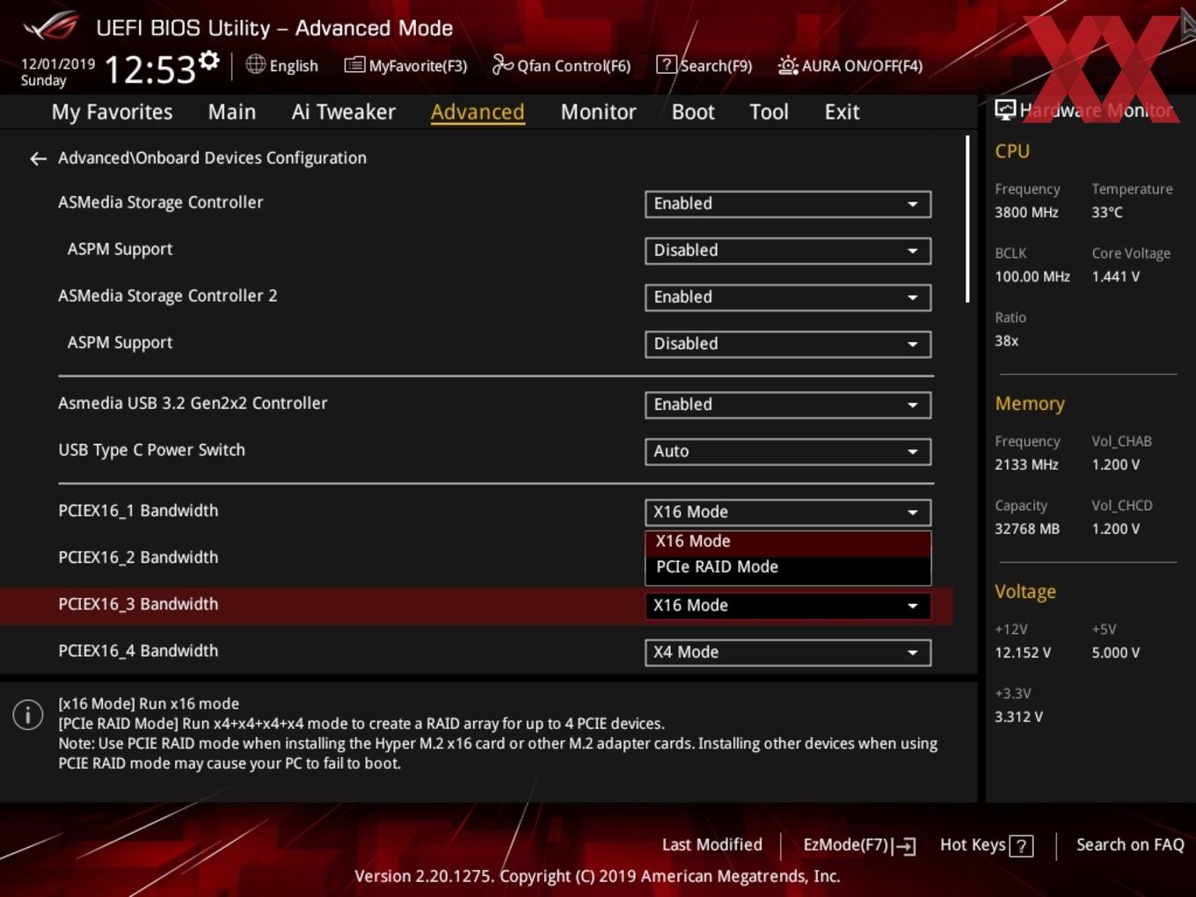Switch to My Favorites tab
The width and height of the screenshot is (1196, 897).
(112, 112)
